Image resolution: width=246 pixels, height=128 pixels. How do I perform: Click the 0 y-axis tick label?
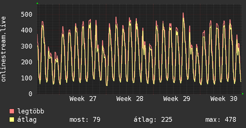[30, 94]
